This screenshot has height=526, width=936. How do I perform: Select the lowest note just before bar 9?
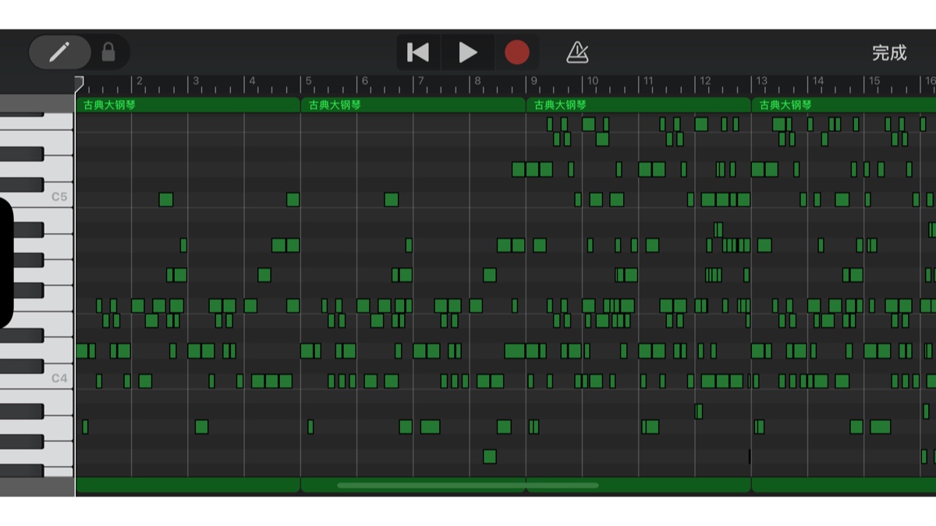(489, 457)
